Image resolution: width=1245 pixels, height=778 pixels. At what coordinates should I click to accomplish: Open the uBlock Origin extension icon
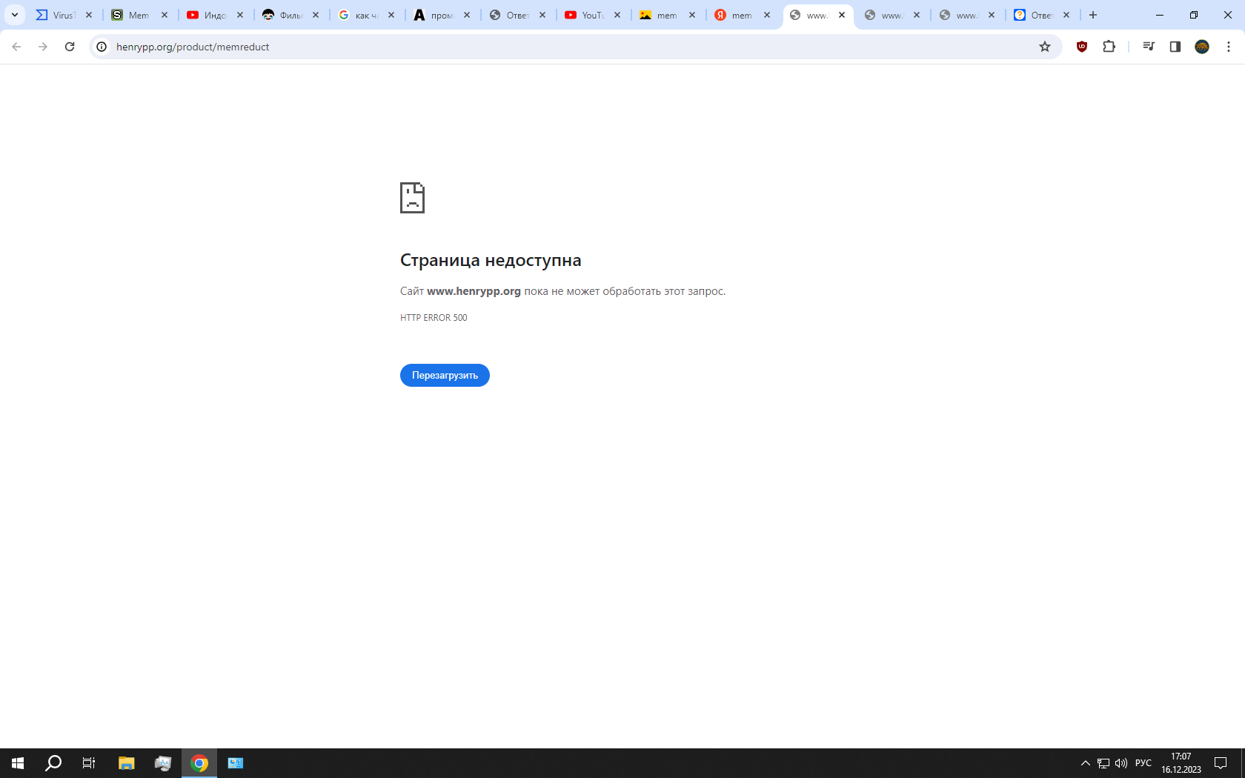pos(1082,47)
